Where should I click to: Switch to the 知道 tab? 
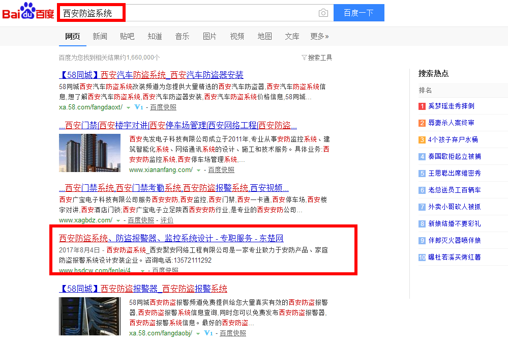(155, 36)
